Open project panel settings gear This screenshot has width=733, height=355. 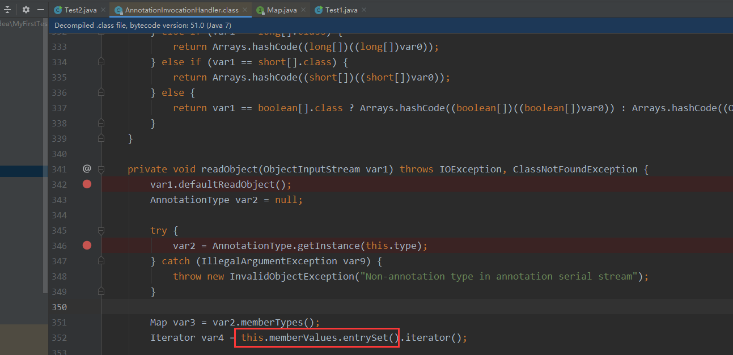pos(26,10)
